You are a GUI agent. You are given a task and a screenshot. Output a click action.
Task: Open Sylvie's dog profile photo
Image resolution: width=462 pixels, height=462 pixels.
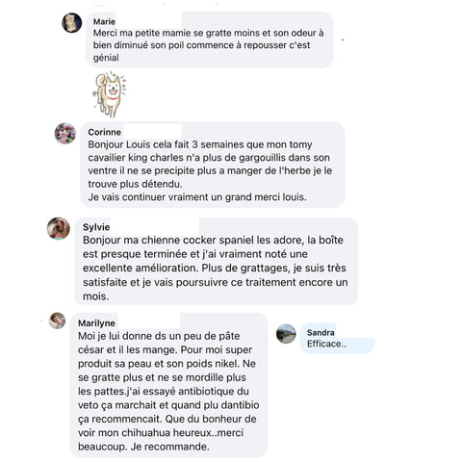[x=59, y=228]
